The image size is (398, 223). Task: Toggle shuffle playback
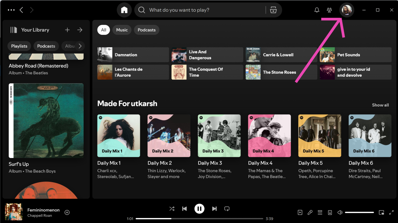(x=172, y=209)
